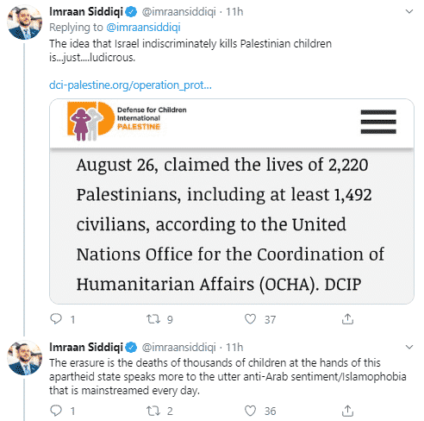This screenshot has height=421, width=424.
Task: Retweet the first tweet with 9 retweets
Action: [153, 319]
